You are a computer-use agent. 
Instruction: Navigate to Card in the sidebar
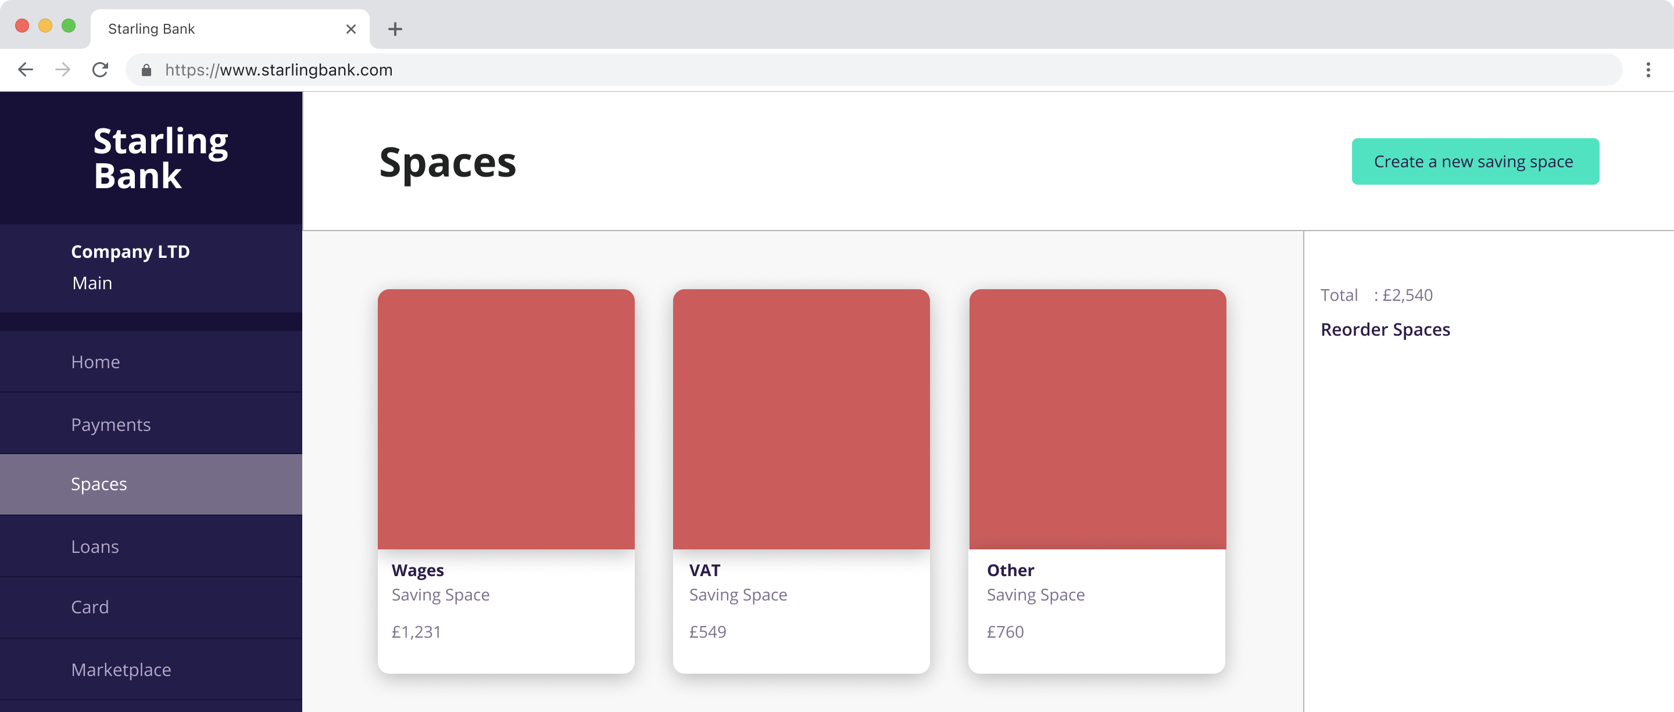(90, 606)
